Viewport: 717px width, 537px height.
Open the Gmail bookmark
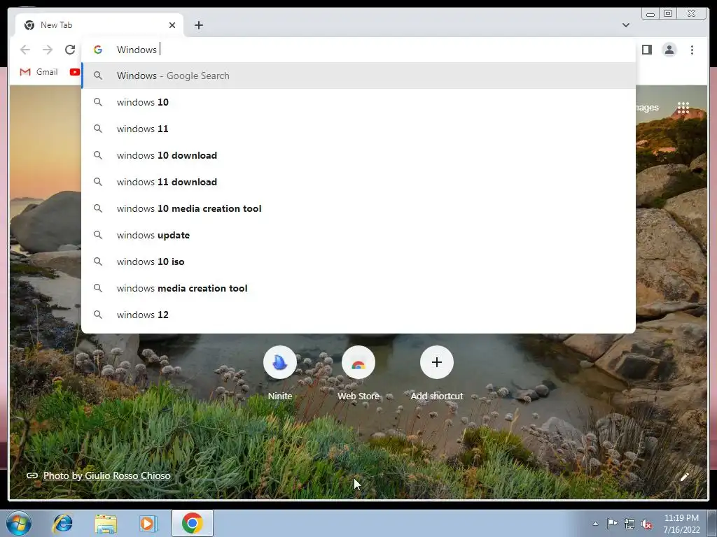click(x=39, y=72)
